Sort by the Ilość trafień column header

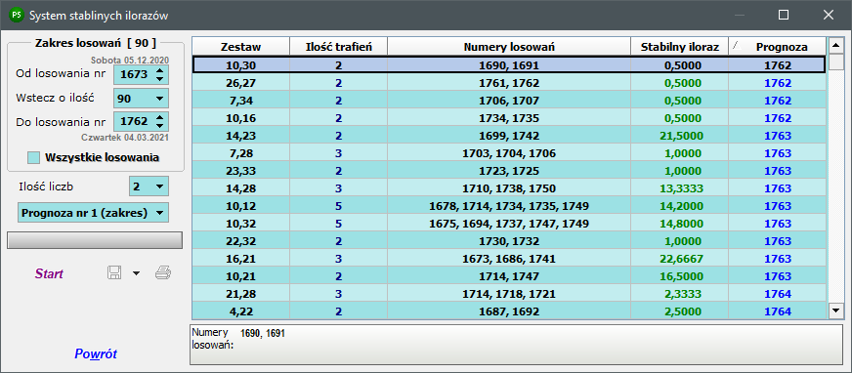coord(338,47)
